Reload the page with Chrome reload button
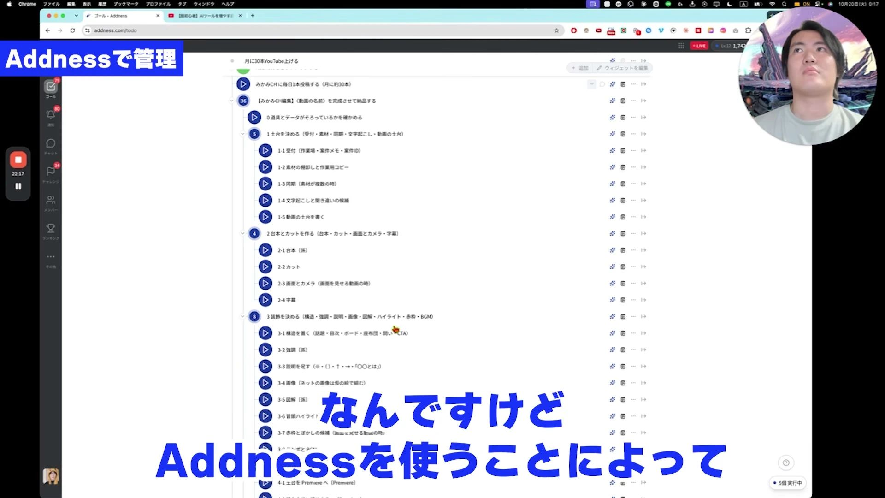The height and width of the screenshot is (498, 885). [x=72, y=30]
